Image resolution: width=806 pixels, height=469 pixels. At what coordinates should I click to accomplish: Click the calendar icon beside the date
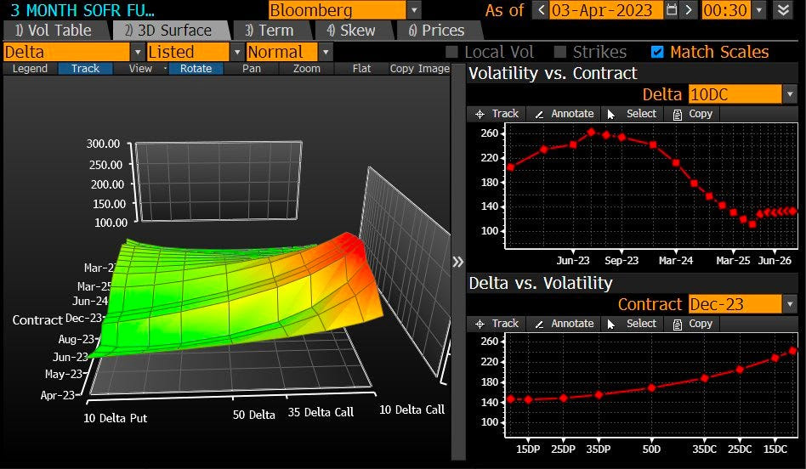point(673,10)
